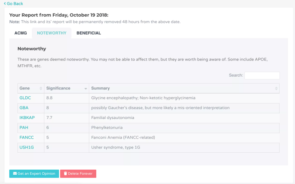The height and width of the screenshot is (184, 295).
Task: Switch to the ACMG tab
Action: click(21, 33)
